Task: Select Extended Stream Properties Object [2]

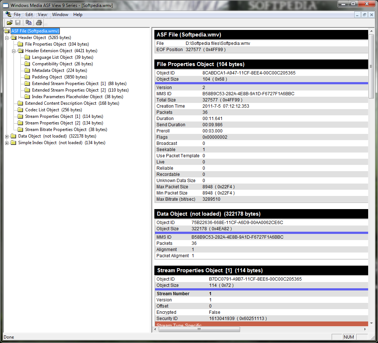Action: pyautogui.click(x=80, y=90)
